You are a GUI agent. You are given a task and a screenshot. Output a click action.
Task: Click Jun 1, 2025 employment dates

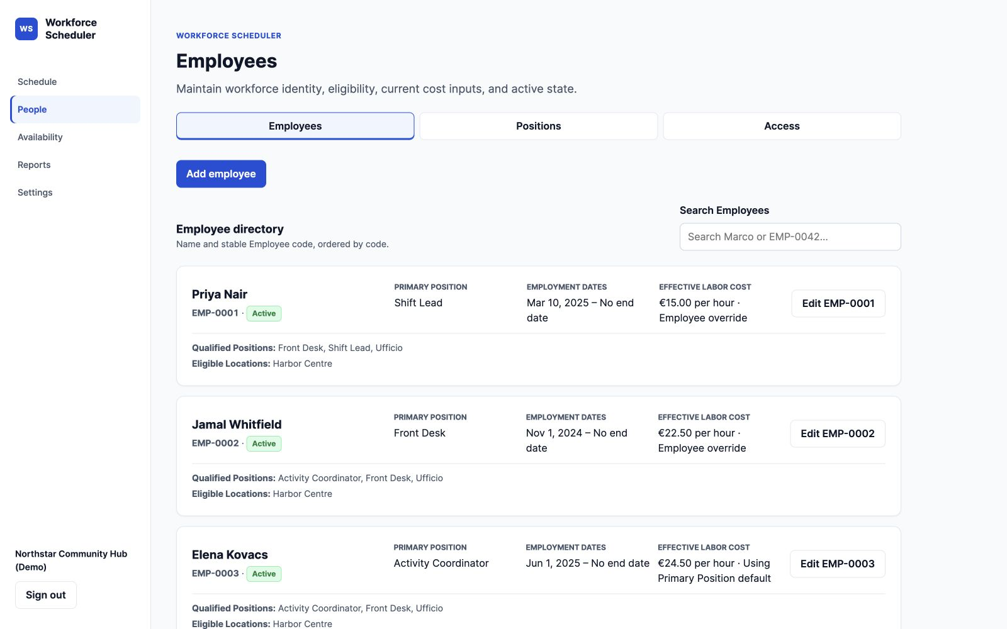[588, 563]
